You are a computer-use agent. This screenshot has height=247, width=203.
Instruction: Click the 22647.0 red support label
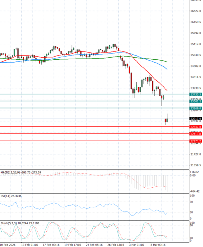pos(196,127)
